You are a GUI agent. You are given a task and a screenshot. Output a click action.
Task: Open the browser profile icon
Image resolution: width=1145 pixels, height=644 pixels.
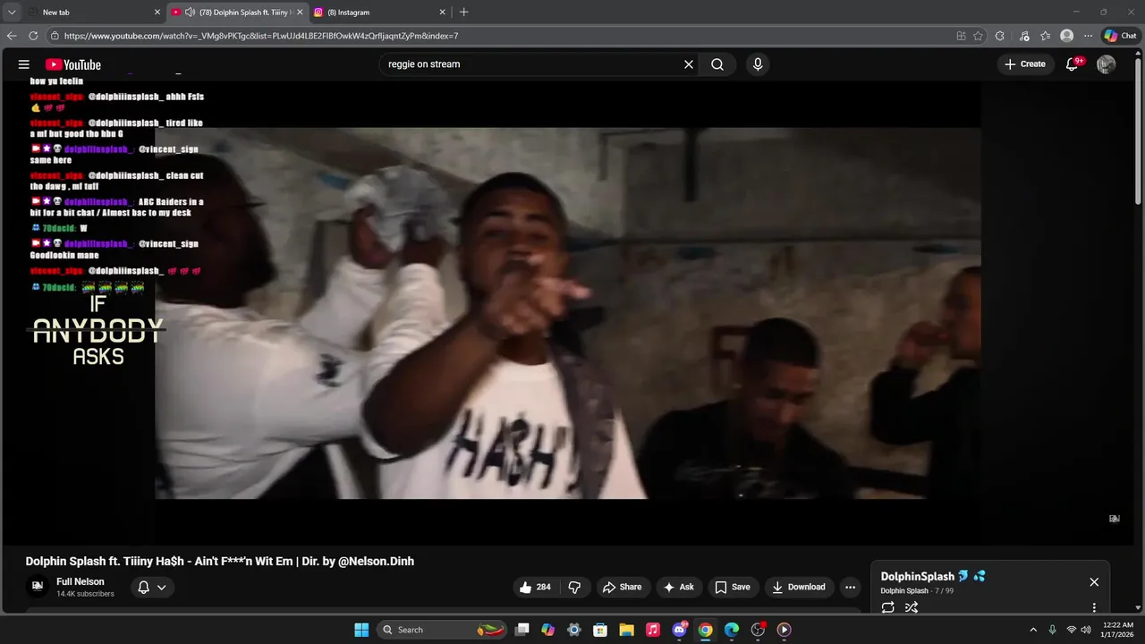(x=1066, y=36)
